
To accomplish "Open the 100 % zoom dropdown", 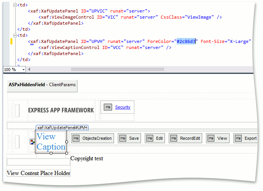I will pos(24,69).
